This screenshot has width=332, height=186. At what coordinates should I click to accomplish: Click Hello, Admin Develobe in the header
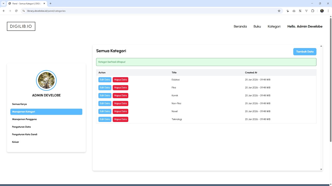pos(305,26)
